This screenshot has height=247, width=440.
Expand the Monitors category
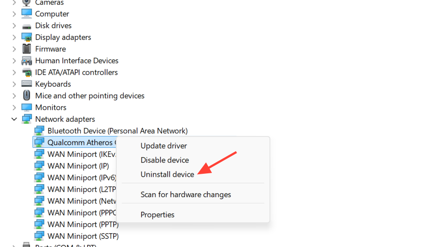14,107
